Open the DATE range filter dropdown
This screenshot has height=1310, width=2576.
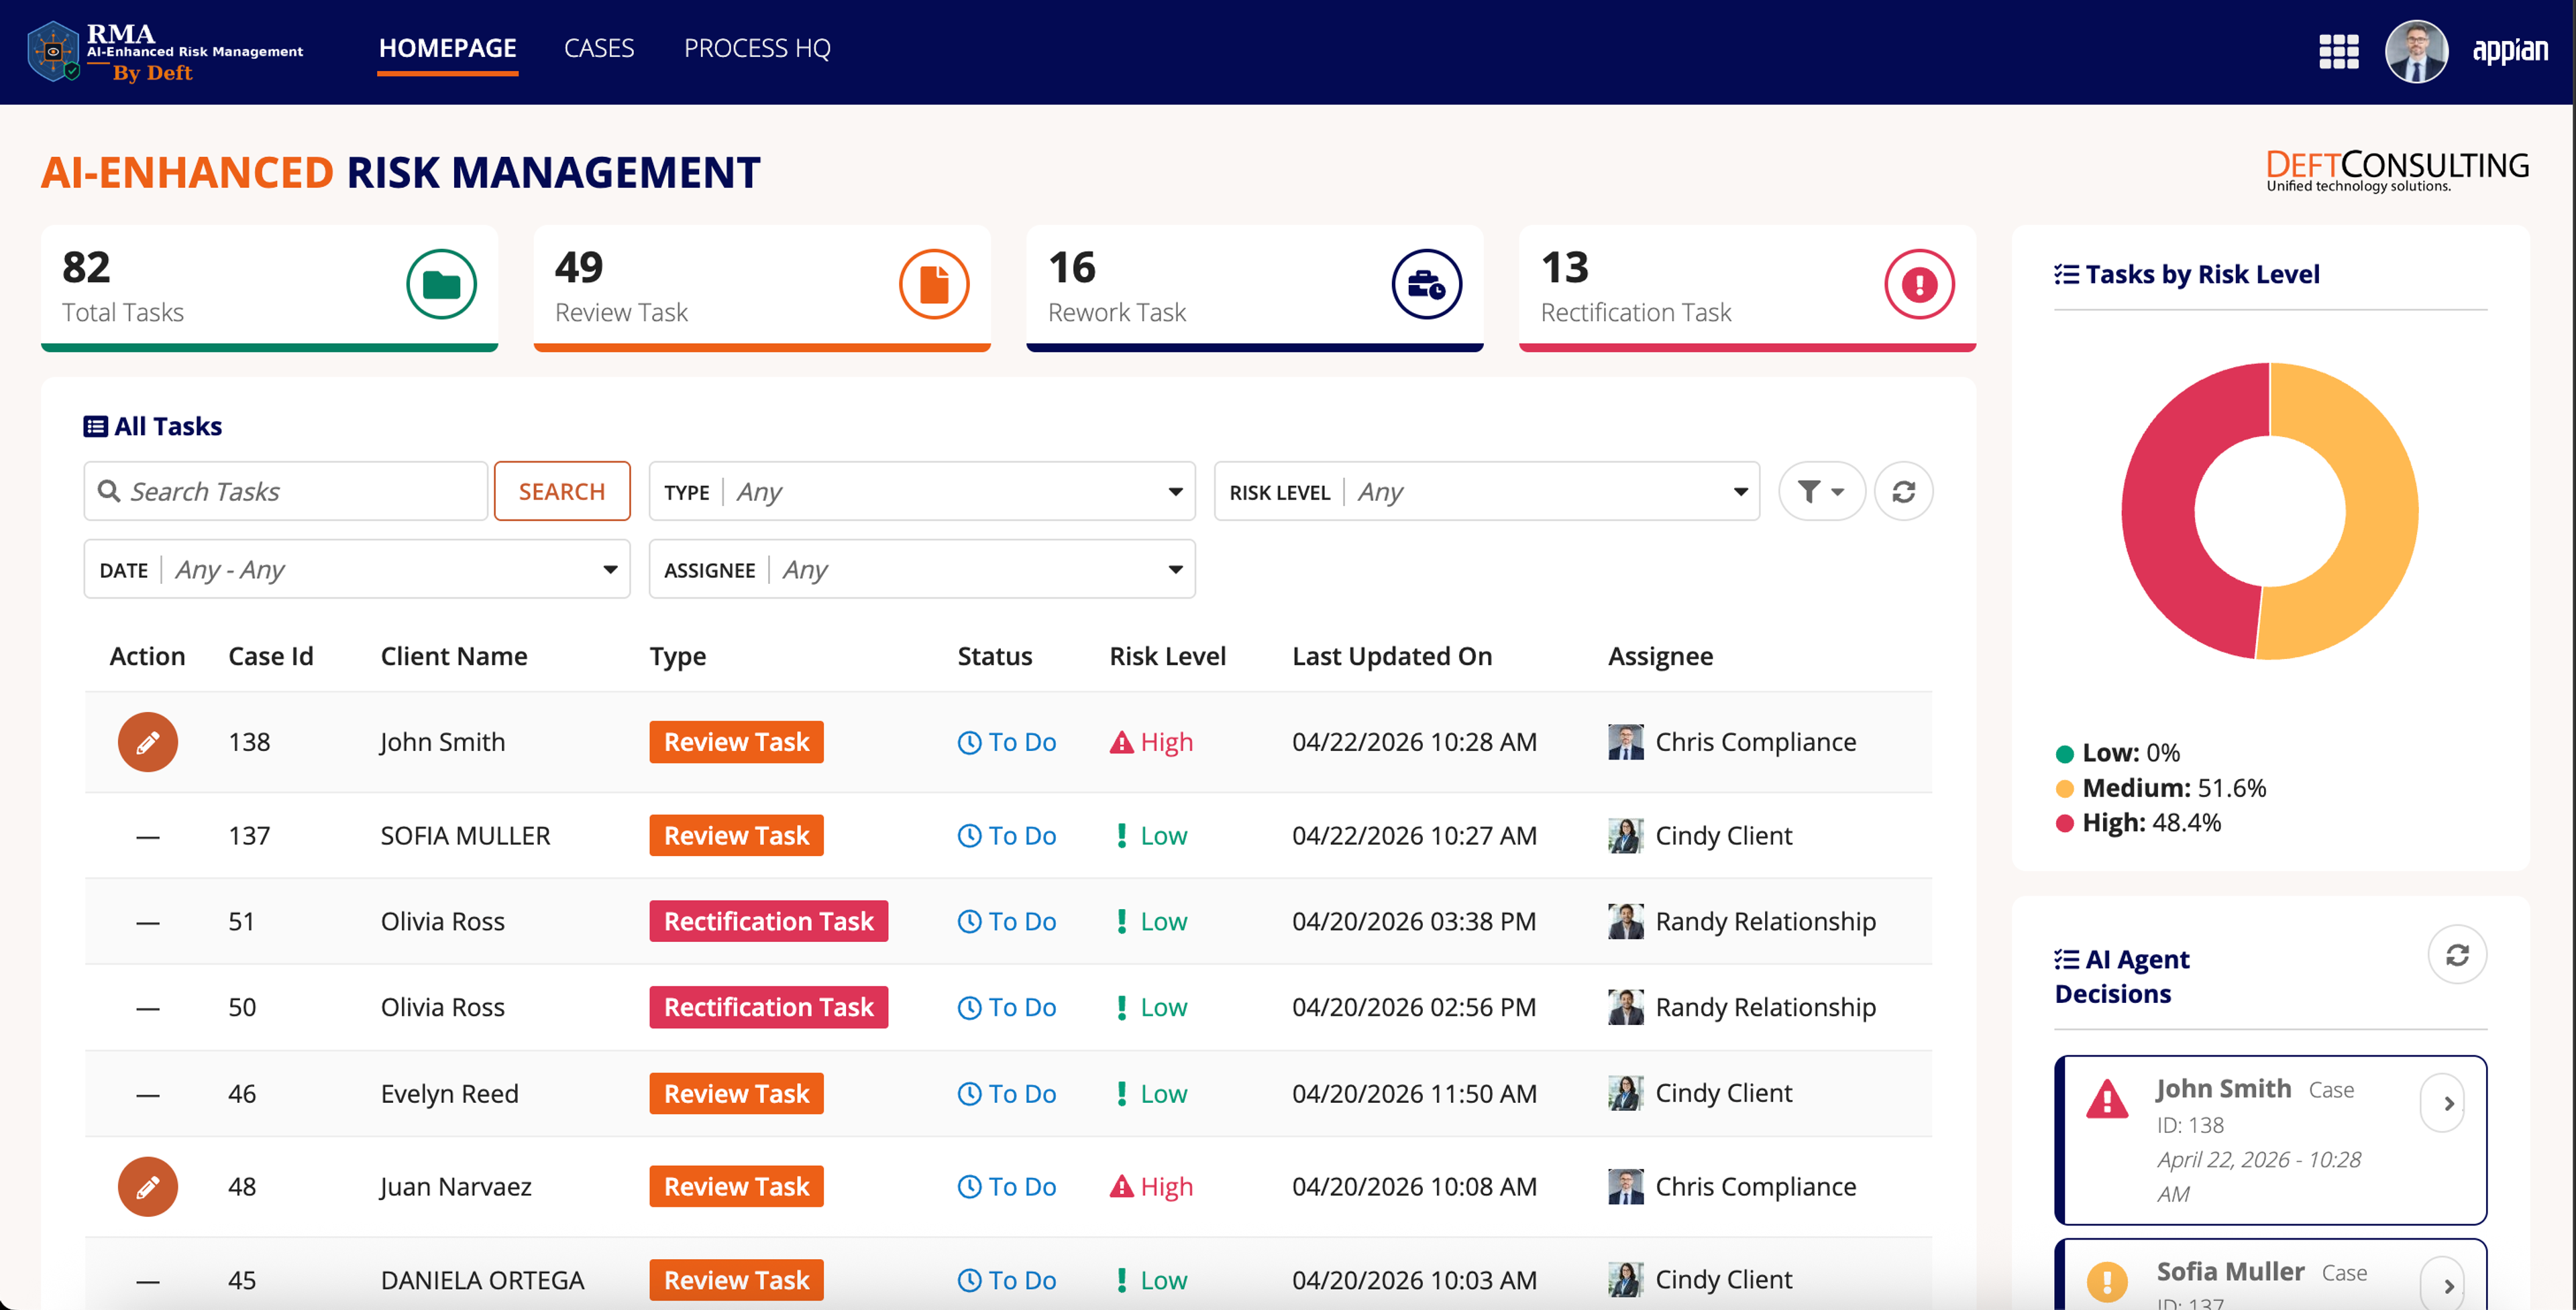[x=357, y=570]
